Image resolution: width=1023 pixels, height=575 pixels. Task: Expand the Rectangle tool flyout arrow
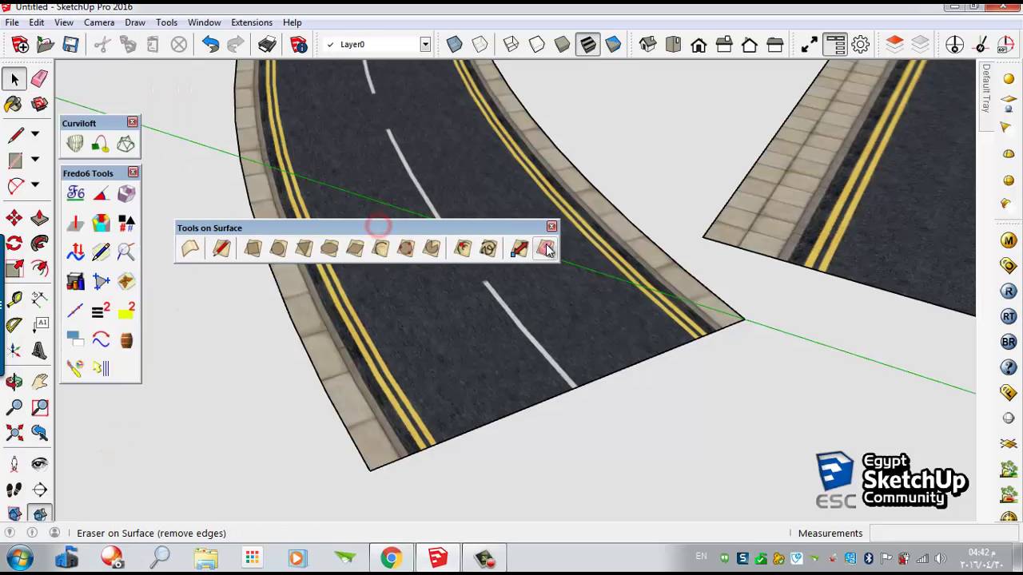click(35, 160)
